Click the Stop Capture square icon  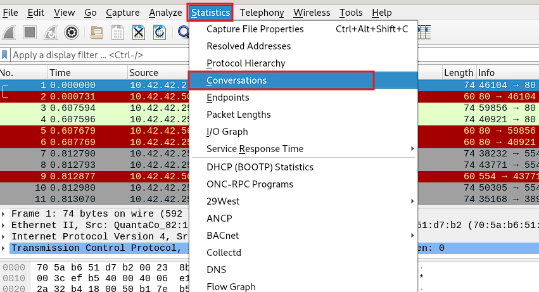pyautogui.click(x=30, y=33)
